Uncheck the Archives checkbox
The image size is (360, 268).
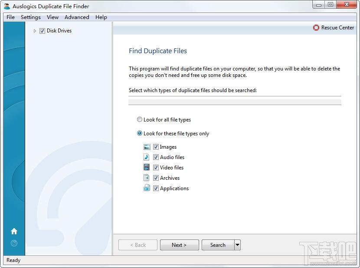pyautogui.click(x=156, y=178)
